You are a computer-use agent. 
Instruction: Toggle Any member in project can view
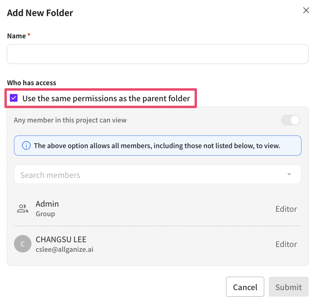click(290, 120)
